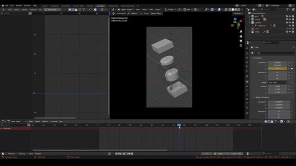The image size is (296, 166).
Task: Toggle viewport overlays button
Action: click(x=219, y=10)
